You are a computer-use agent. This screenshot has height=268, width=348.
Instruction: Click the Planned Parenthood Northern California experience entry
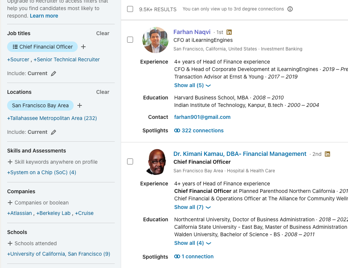[x=261, y=191]
